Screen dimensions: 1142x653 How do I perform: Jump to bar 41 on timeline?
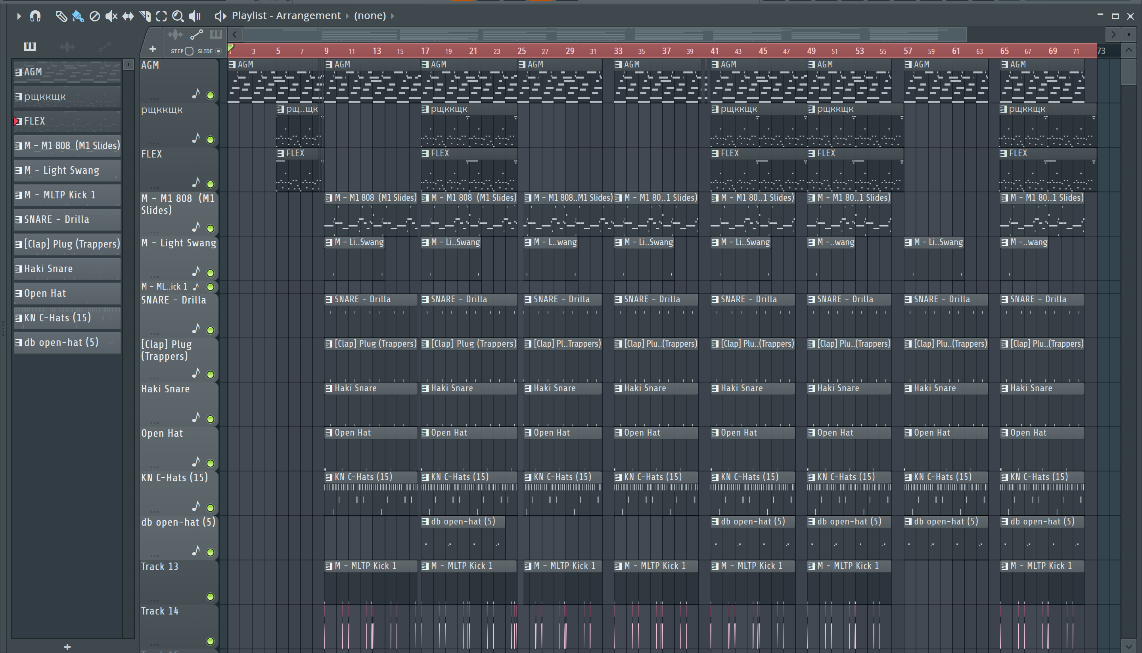(715, 51)
